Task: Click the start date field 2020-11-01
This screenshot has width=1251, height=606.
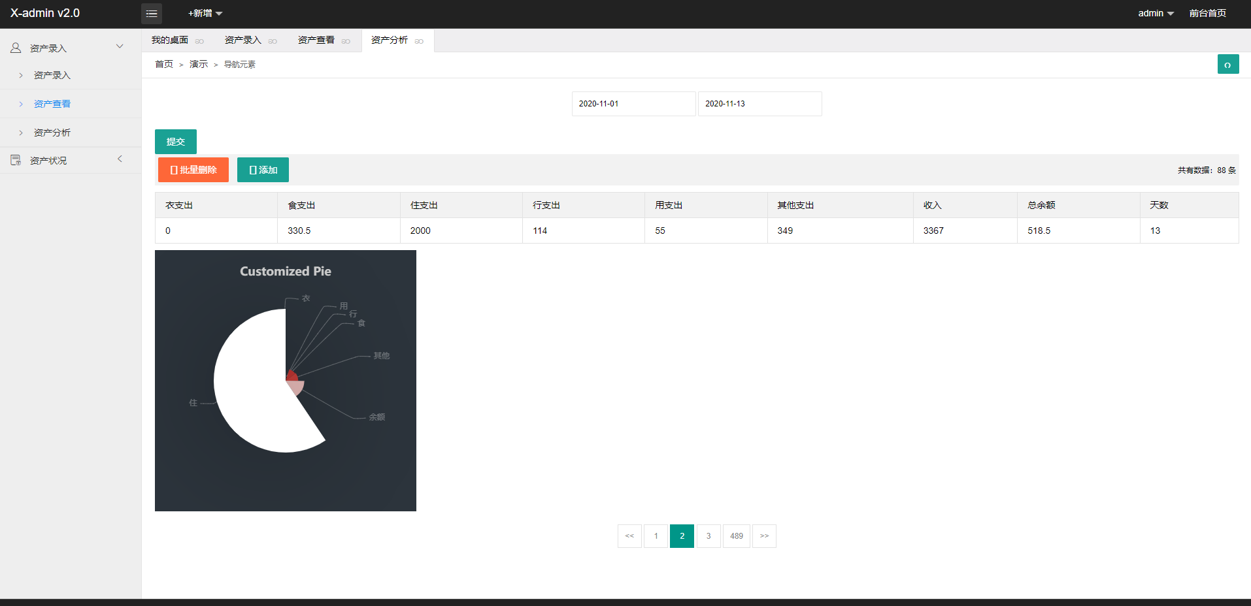Action: click(x=633, y=104)
